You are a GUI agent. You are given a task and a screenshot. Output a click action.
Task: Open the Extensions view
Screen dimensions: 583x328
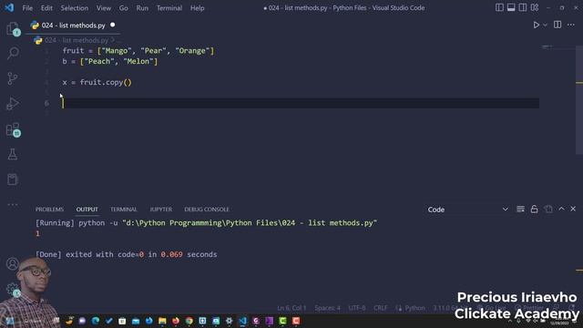coord(13,129)
